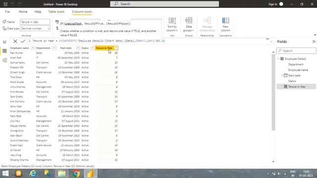Screen dimensions: 317x178
Task: Click the Employee name column header
Action: (x=20, y=48)
